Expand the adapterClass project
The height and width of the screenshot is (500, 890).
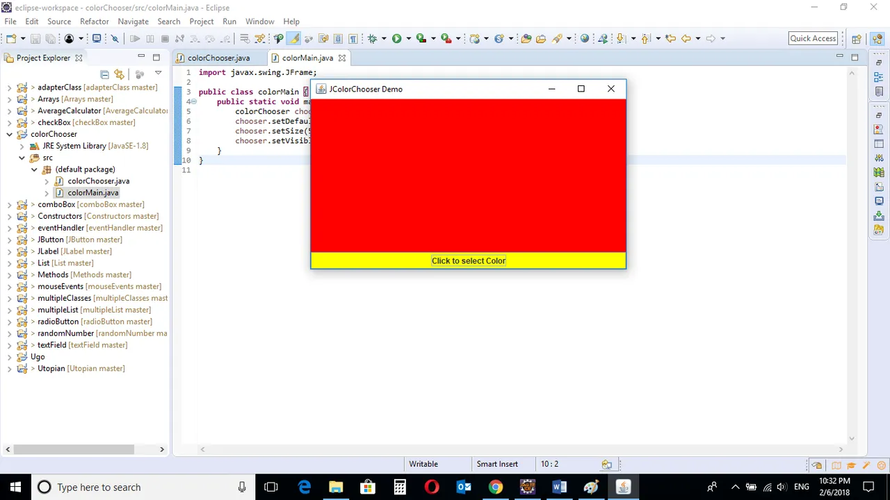point(10,87)
